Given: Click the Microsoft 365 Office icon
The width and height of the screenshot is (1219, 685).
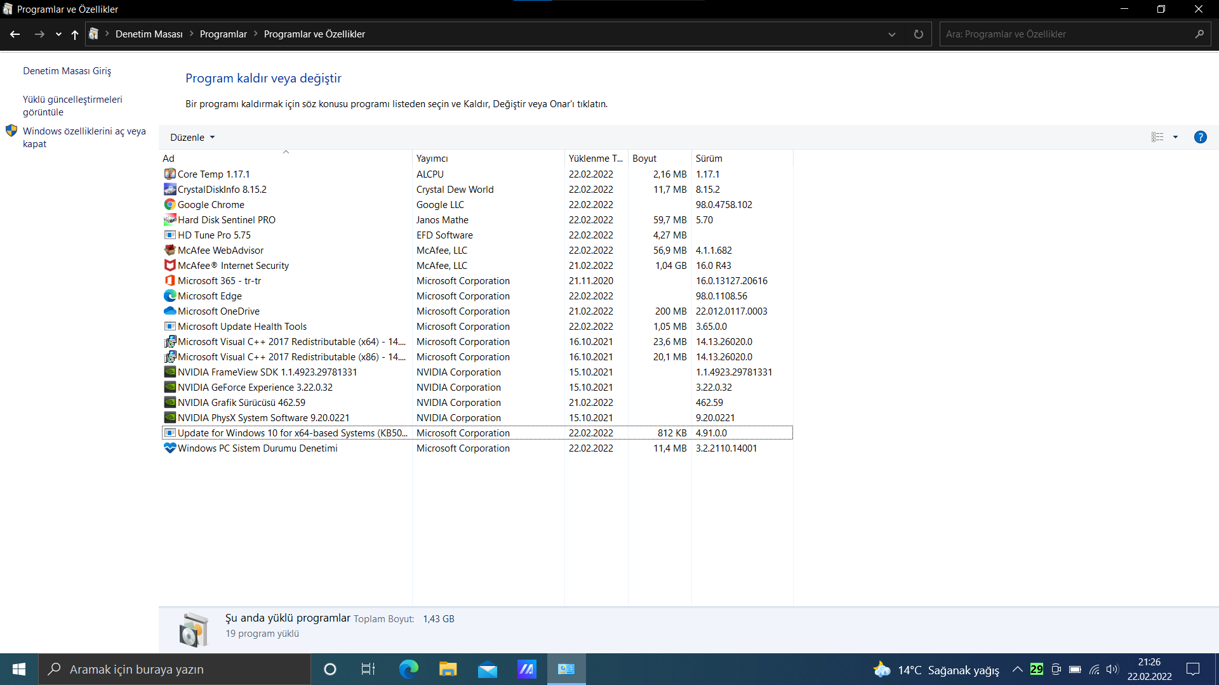Looking at the screenshot, I should [x=170, y=280].
